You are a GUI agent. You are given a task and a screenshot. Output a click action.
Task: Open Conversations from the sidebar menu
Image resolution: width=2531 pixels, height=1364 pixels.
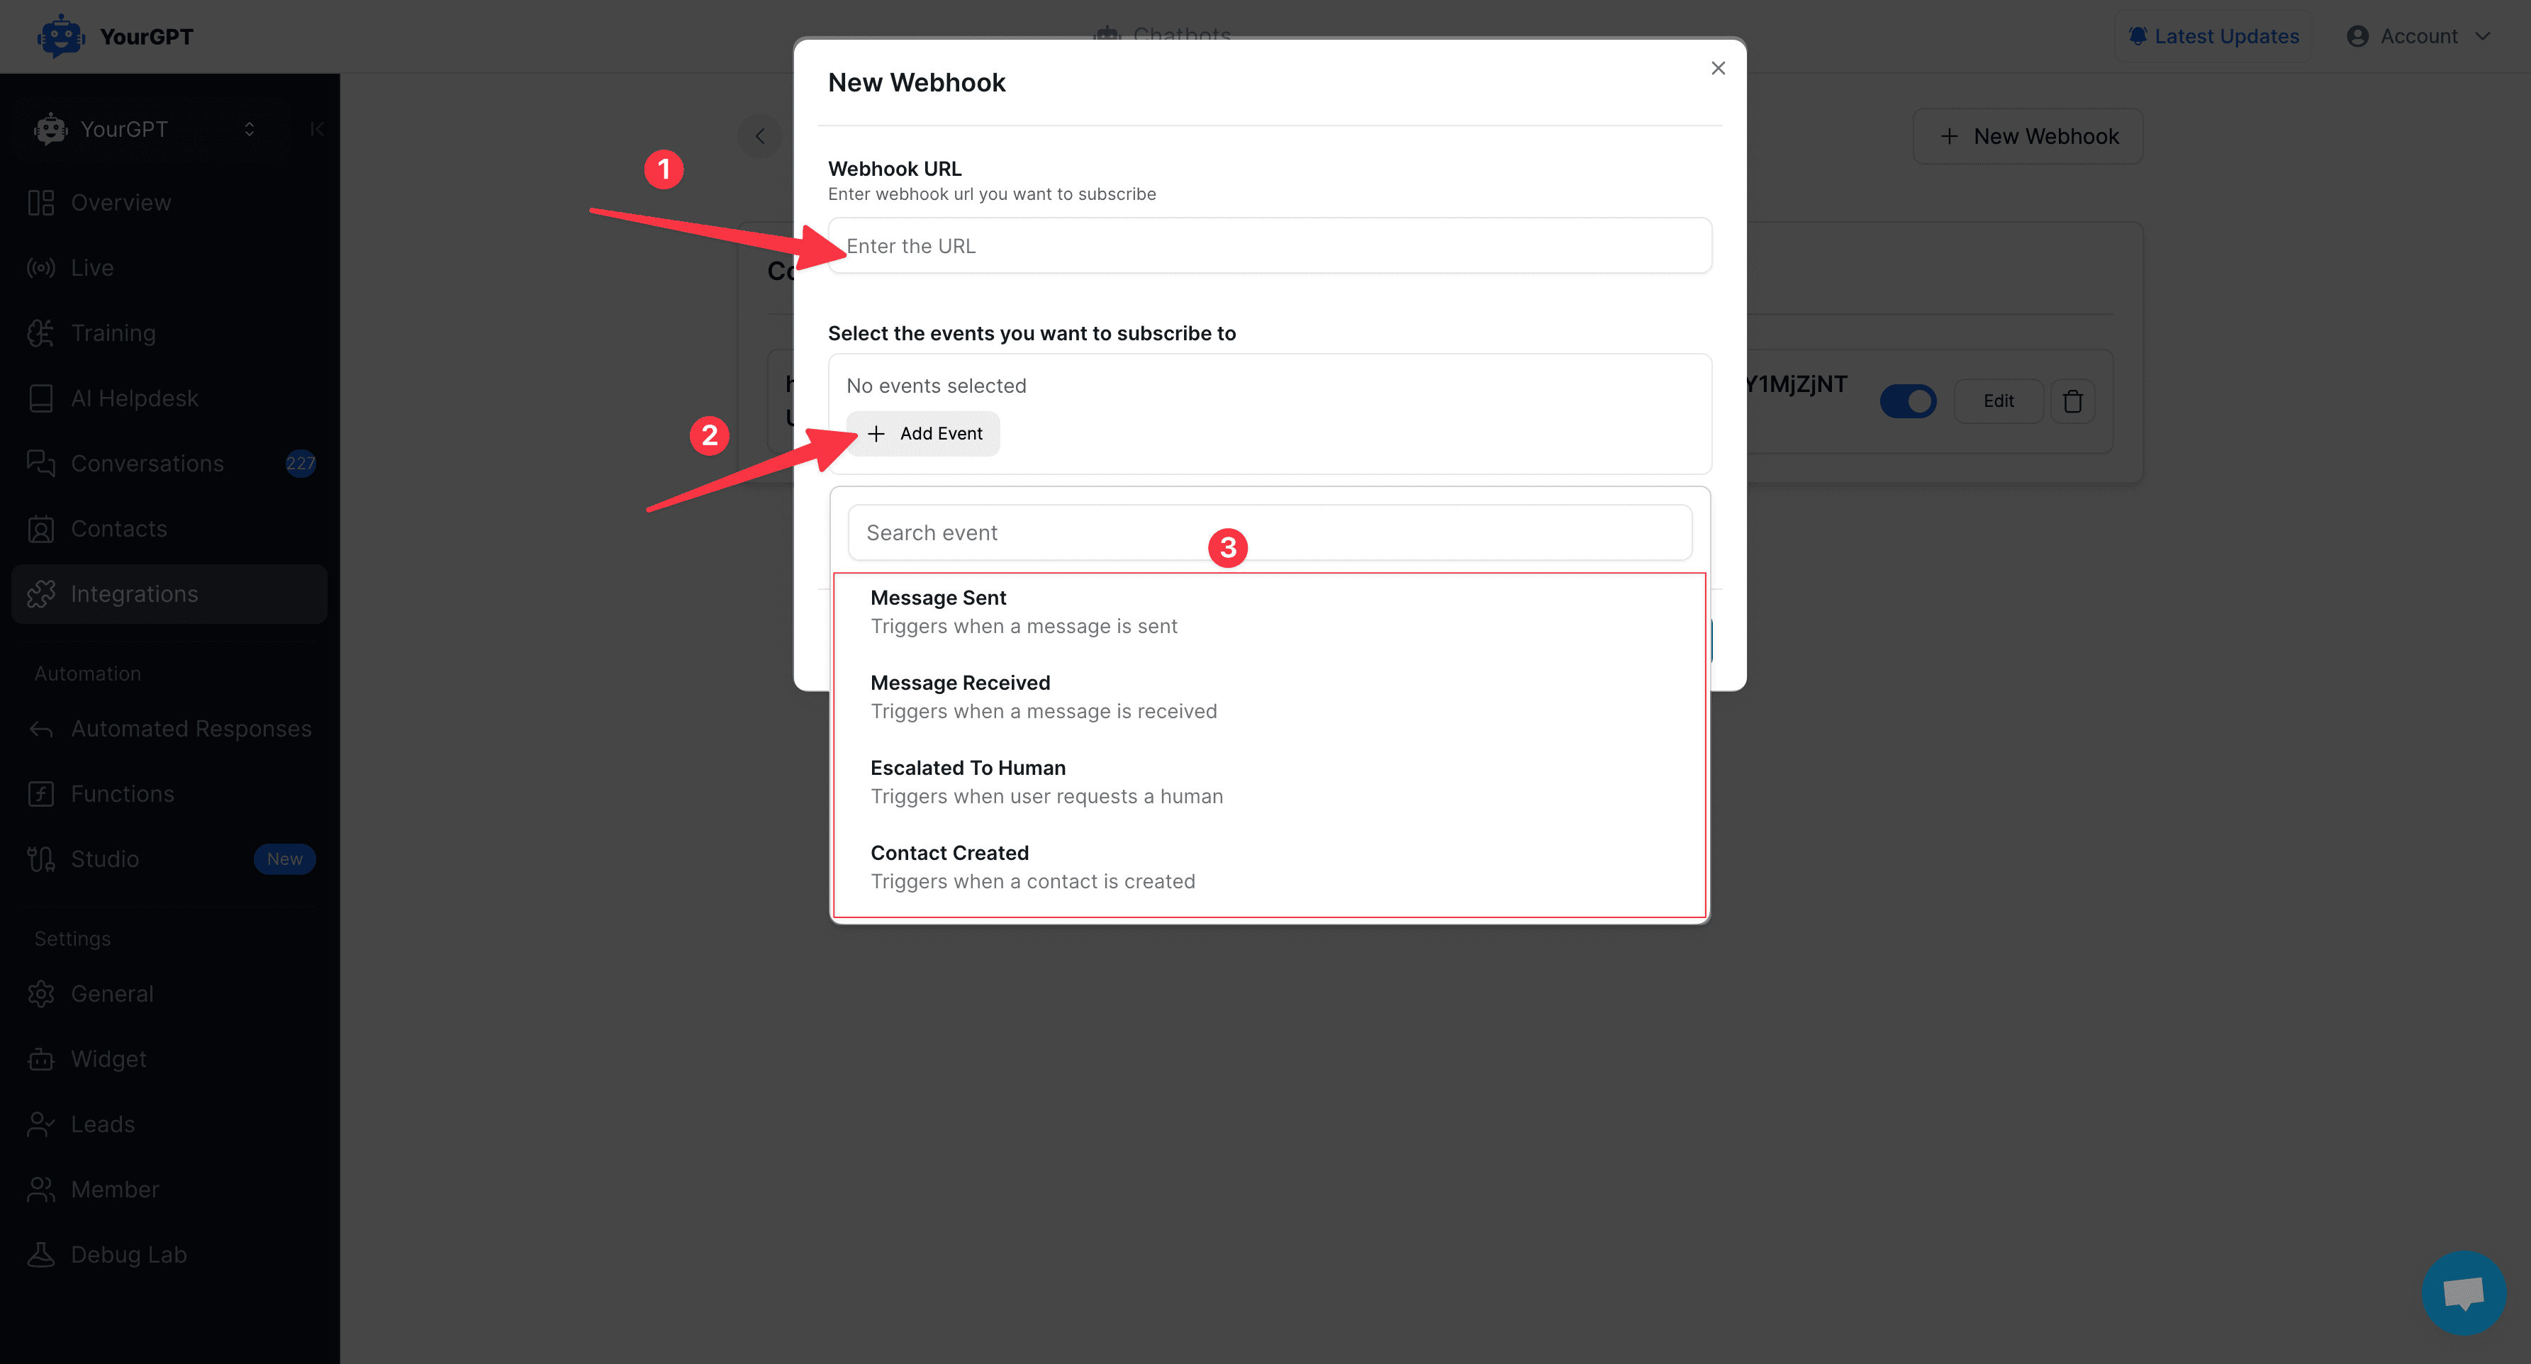pyautogui.click(x=40, y=463)
